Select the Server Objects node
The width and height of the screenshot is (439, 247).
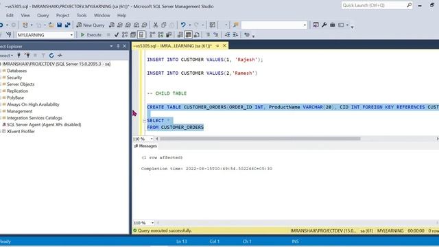[x=21, y=84]
